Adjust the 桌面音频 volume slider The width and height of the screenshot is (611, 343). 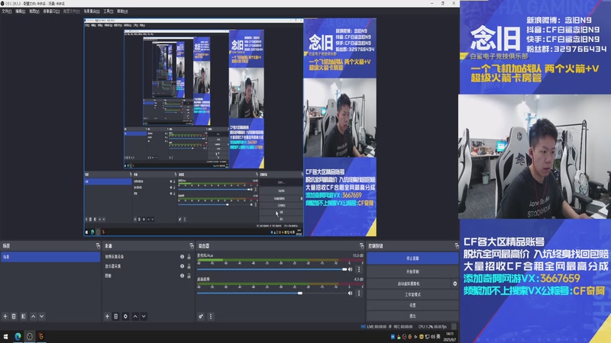(272, 293)
